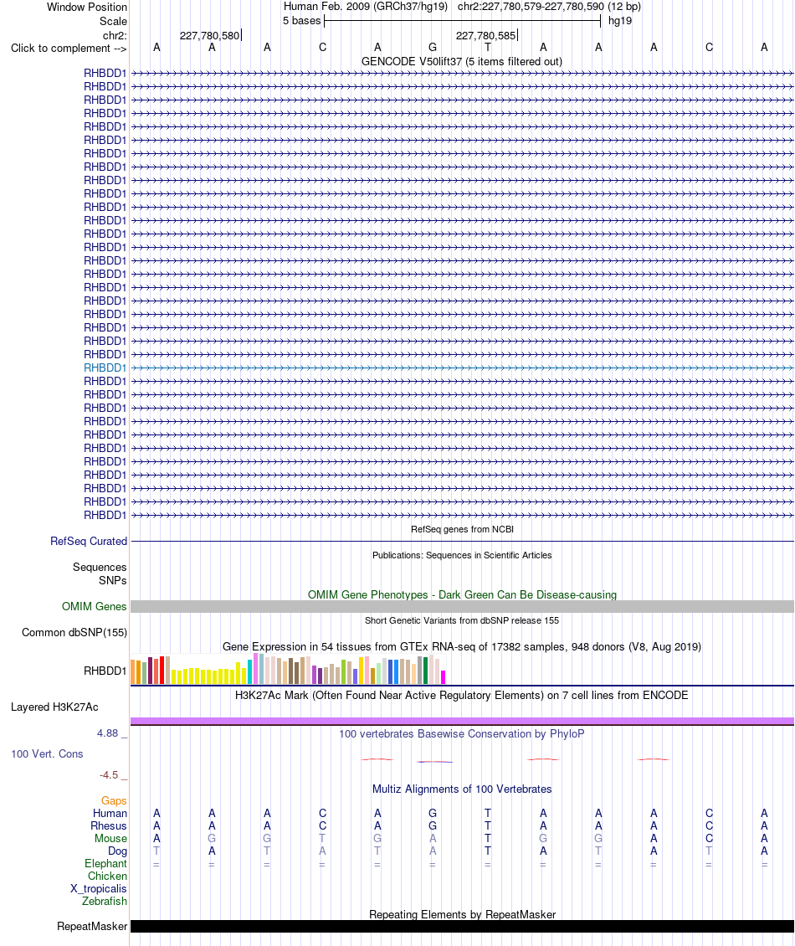The image size is (795, 946).
Task: Click the Mouse alignment row label
Action: click(110, 839)
